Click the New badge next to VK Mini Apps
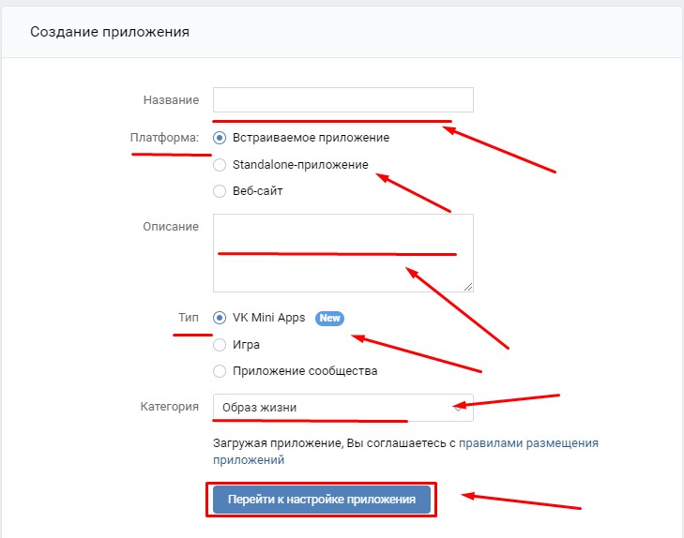The image size is (684, 538). click(x=329, y=318)
